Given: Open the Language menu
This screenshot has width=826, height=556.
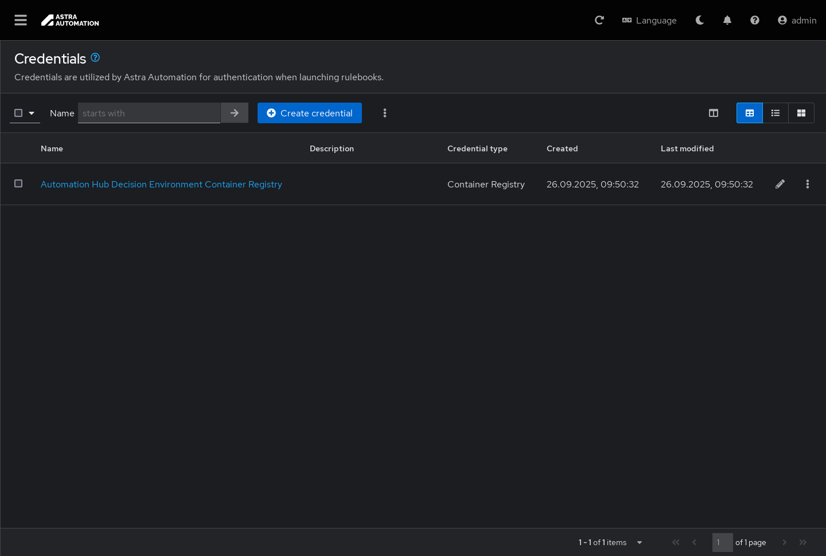Looking at the screenshot, I should pos(649,20).
